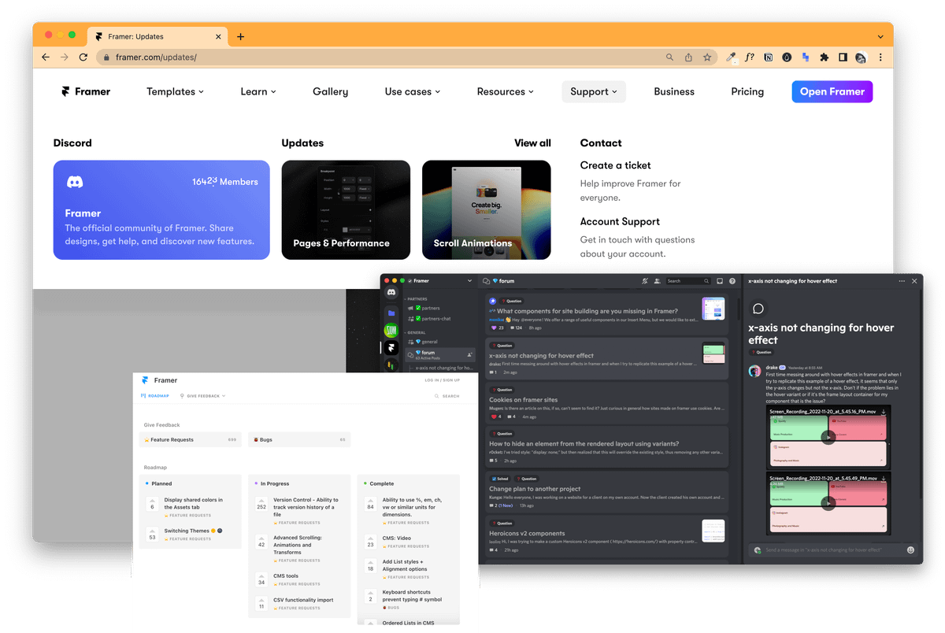Upvote 'Advanced Scrolling: Animations and Transforms'

pos(261,542)
